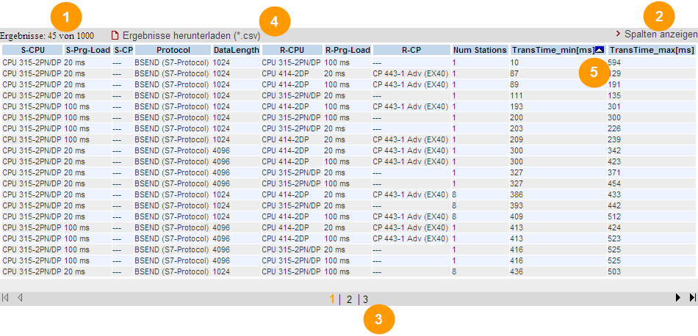Image resolution: width=698 pixels, height=336 pixels.
Task: Click TransTime_min cell value 193
Action: pos(516,106)
